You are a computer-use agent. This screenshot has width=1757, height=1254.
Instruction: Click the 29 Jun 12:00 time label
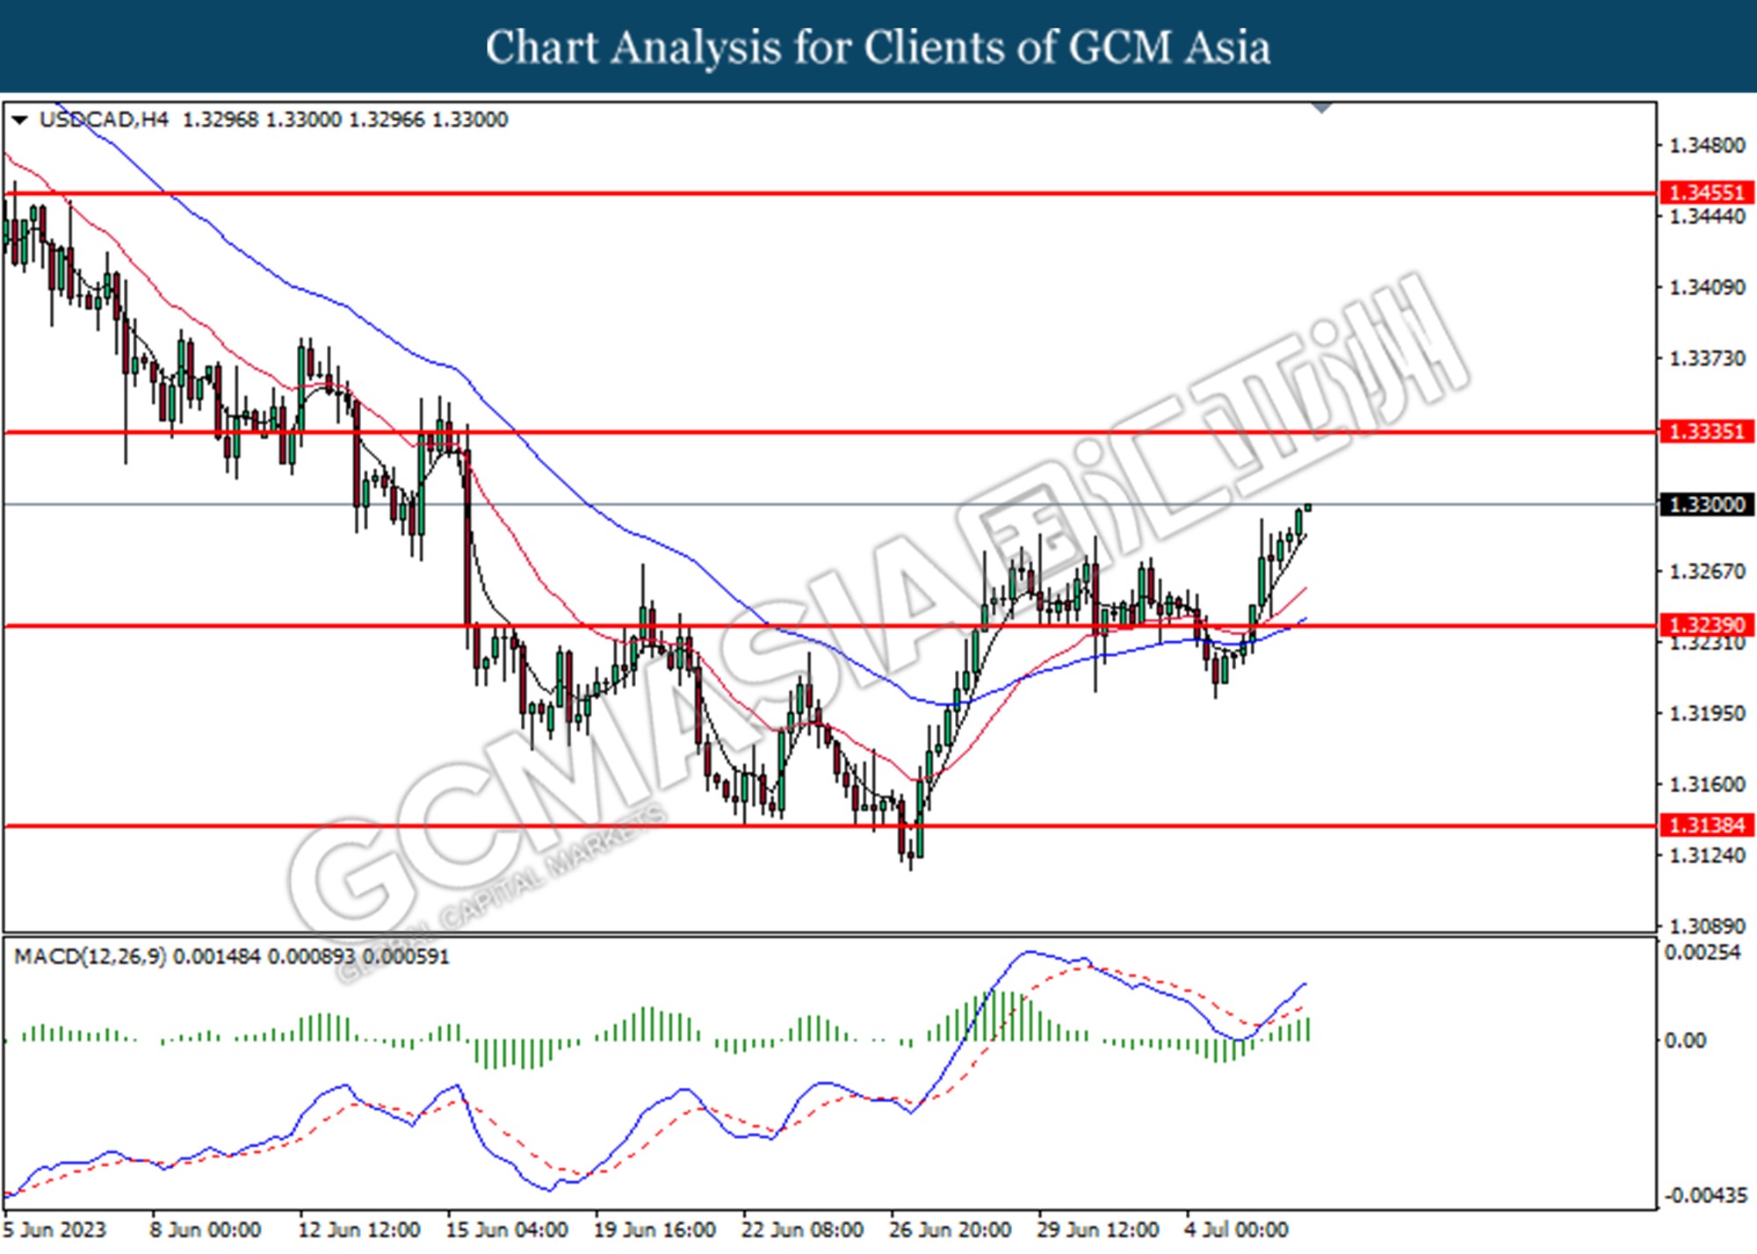coord(1097,1229)
